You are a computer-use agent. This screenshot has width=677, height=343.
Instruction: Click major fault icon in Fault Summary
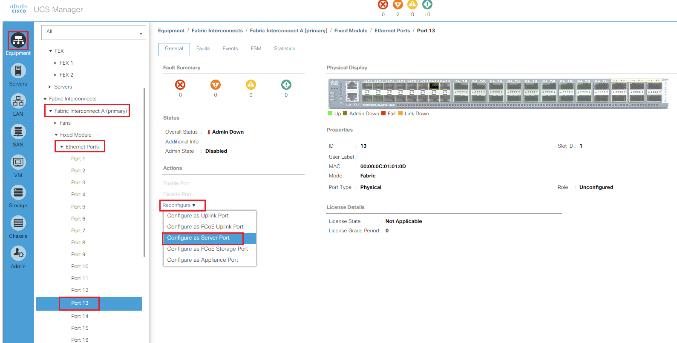(216, 85)
